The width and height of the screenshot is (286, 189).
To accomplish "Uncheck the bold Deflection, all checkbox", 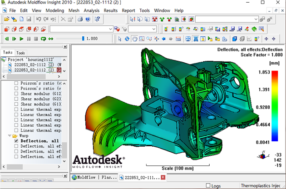I will click(16, 141).
